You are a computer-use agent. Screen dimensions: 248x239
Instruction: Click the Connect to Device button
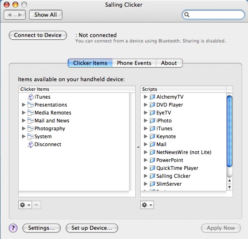[x=38, y=35]
